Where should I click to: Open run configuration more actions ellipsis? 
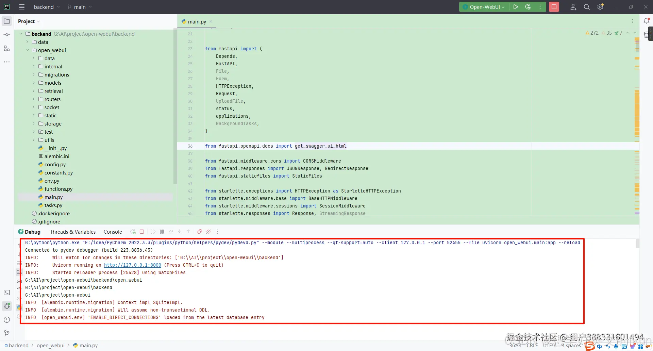[540, 7]
